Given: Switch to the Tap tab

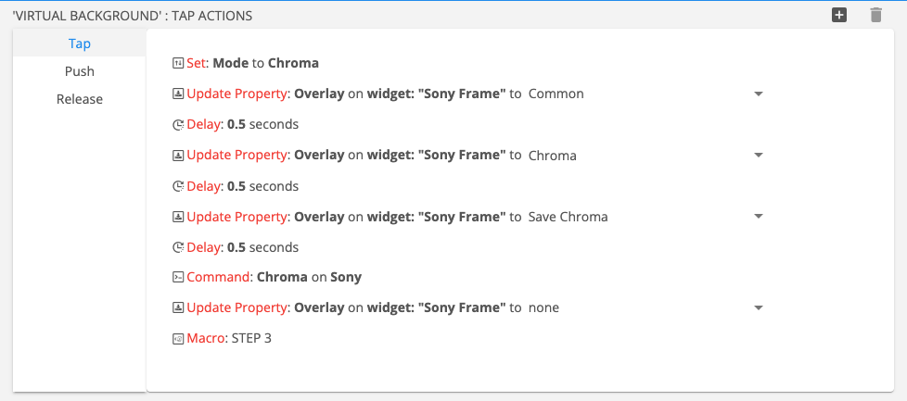Looking at the screenshot, I should coord(80,44).
